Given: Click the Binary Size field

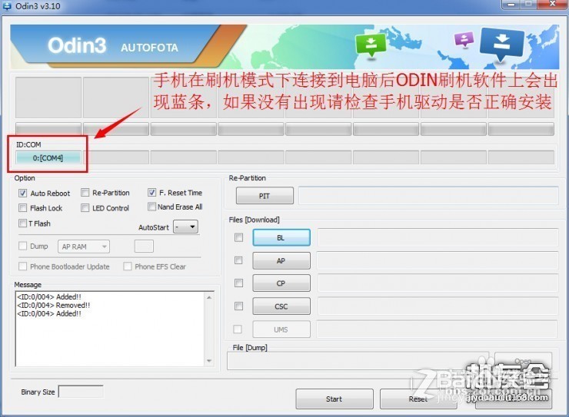Looking at the screenshot, I should pyautogui.click(x=81, y=392).
